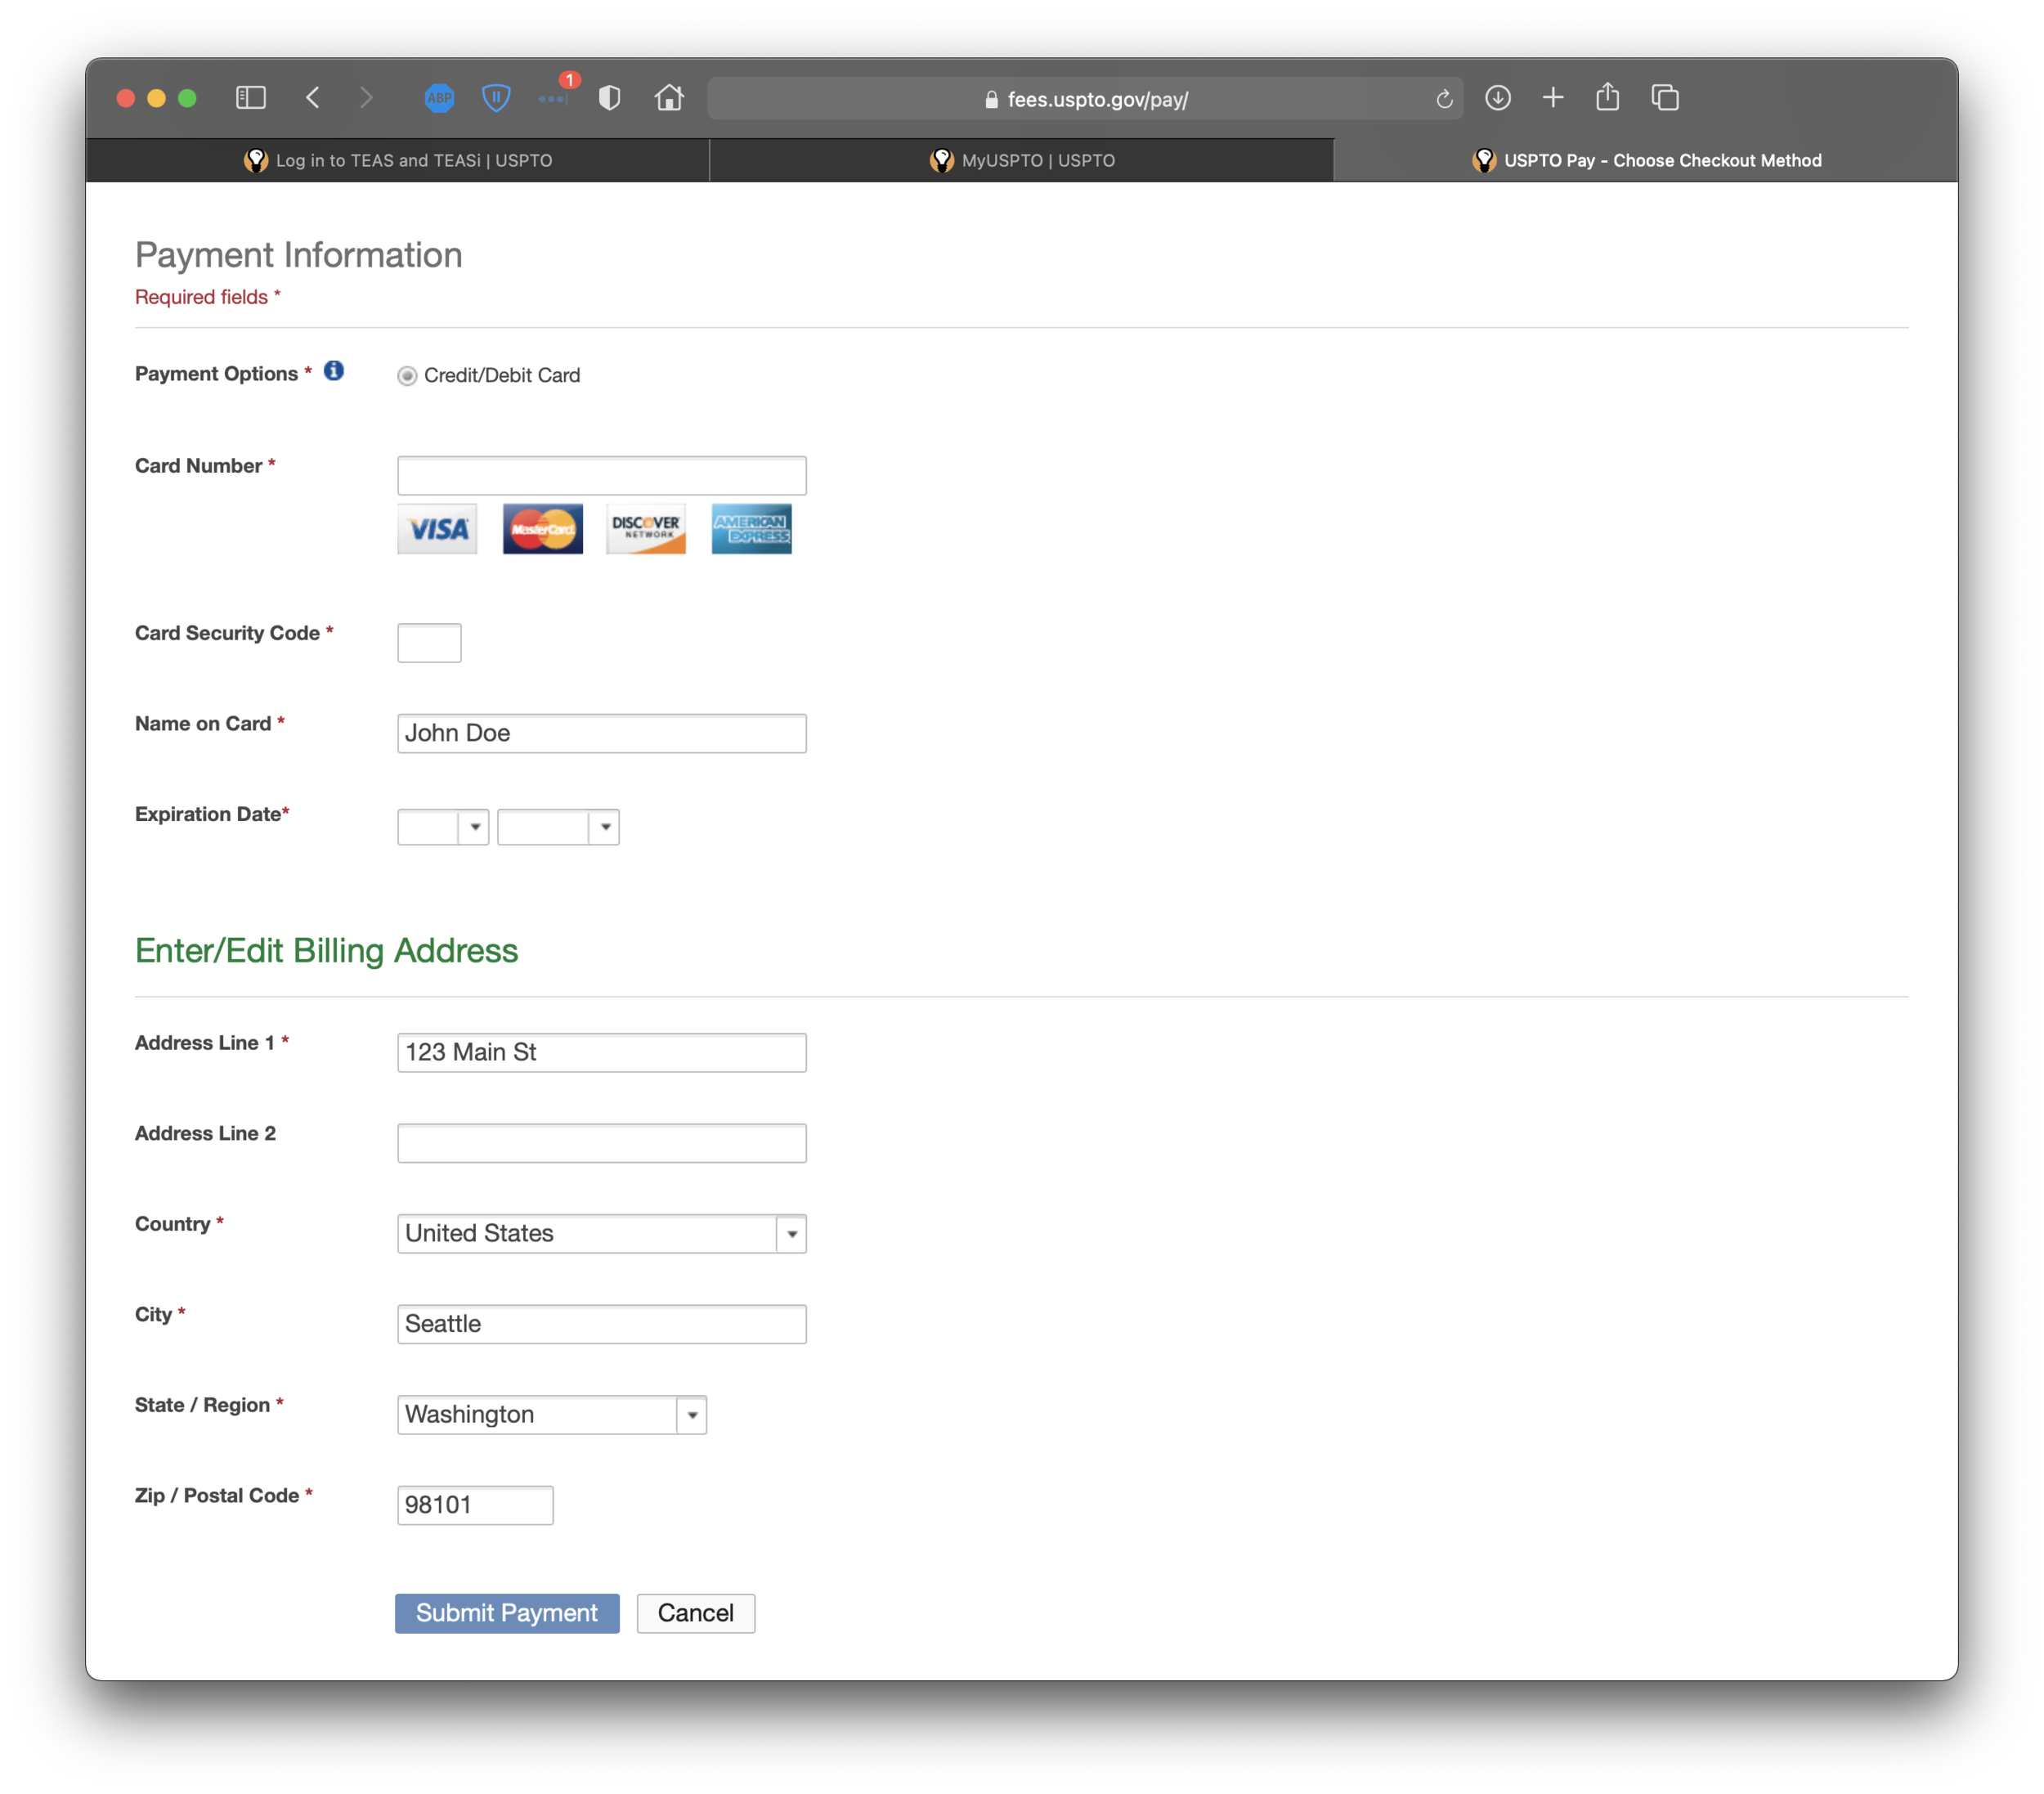Click the Payment Options info icon
Image resolution: width=2044 pixels, height=1794 pixels.
pyautogui.click(x=334, y=371)
